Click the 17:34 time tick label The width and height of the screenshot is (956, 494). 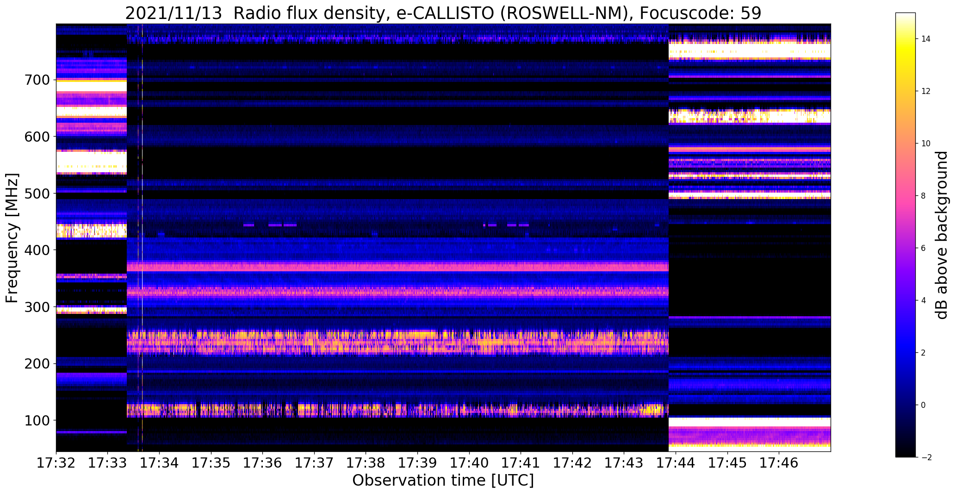160,463
